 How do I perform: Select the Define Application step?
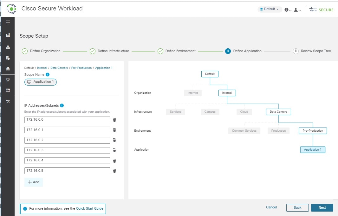pos(243,51)
